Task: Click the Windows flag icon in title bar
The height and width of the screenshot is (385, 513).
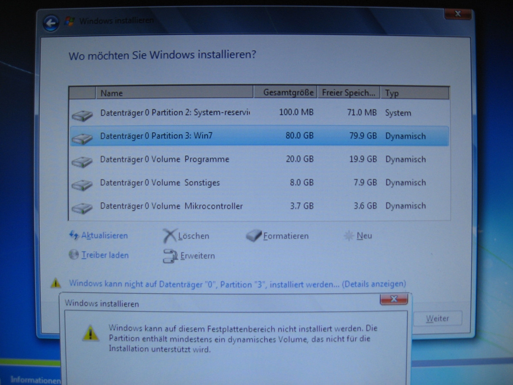Action: click(x=69, y=21)
